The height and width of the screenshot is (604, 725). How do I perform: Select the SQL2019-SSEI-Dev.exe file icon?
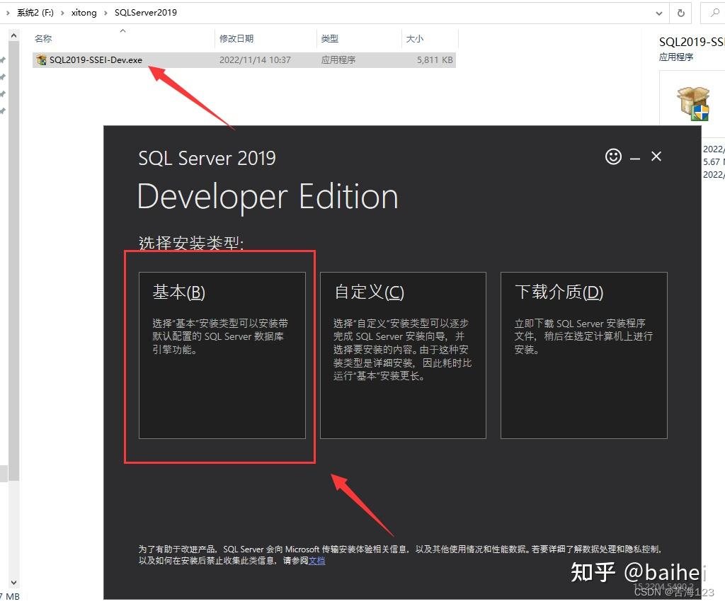pyautogui.click(x=41, y=59)
